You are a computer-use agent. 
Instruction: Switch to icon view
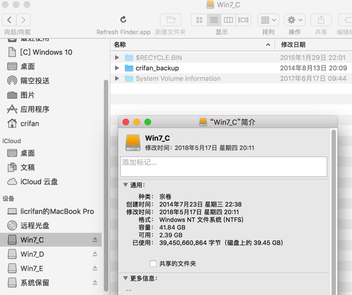pyautogui.click(x=199, y=20)
